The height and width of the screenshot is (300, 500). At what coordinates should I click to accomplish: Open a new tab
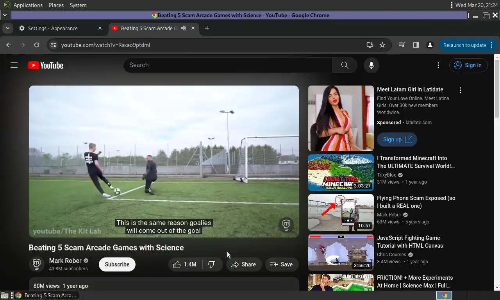pyautogui.click(x=207, y=28)
